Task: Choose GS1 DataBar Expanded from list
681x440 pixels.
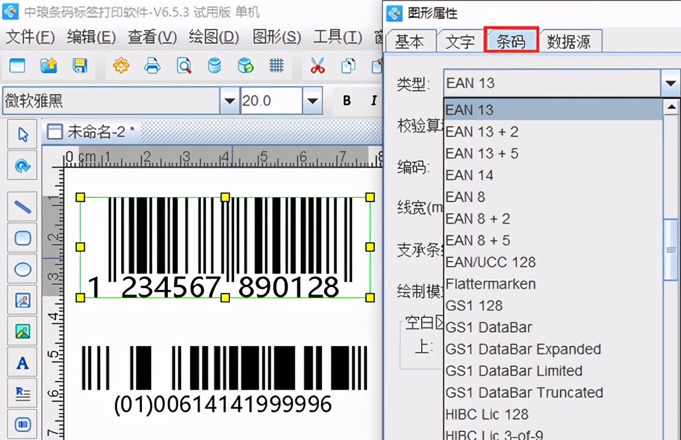Action: pyautogui.click(x=522, y=349)
